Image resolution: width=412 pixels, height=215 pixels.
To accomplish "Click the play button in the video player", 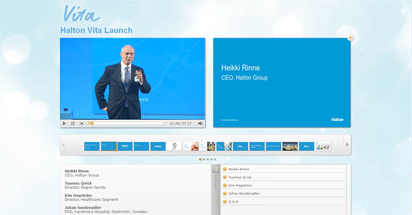I will 64,123.
